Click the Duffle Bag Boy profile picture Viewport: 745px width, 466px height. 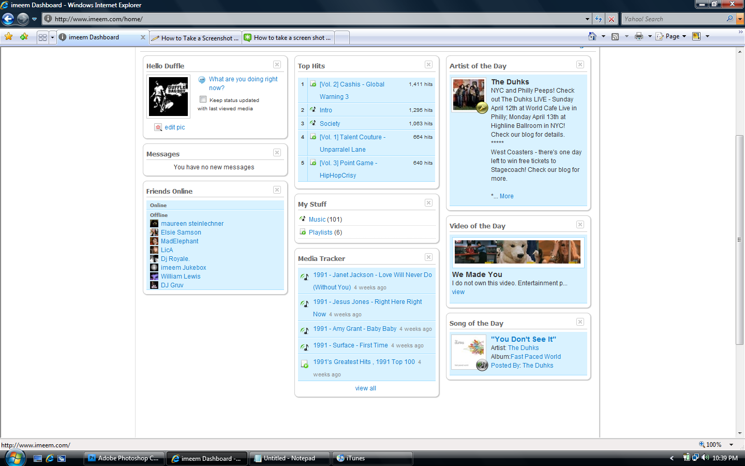169,97
